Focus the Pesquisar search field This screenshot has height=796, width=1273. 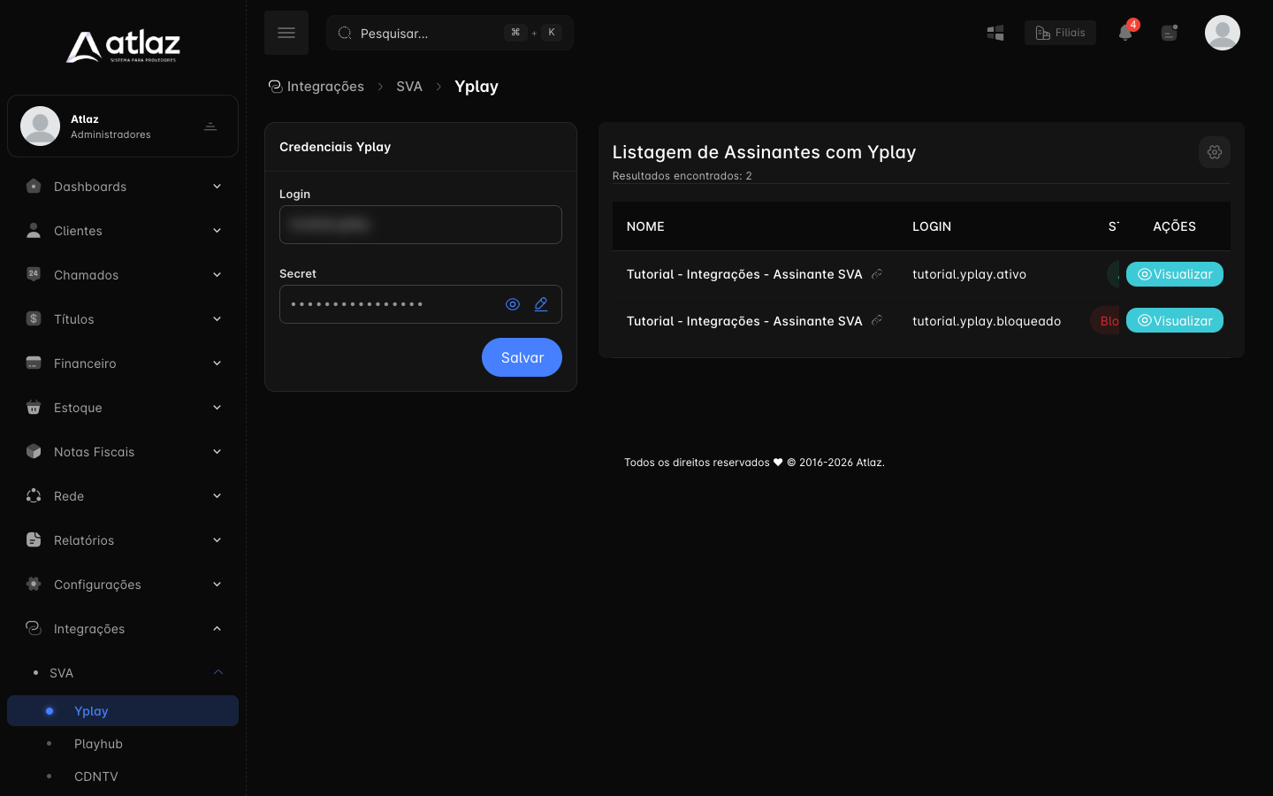(x=450, y=33)
